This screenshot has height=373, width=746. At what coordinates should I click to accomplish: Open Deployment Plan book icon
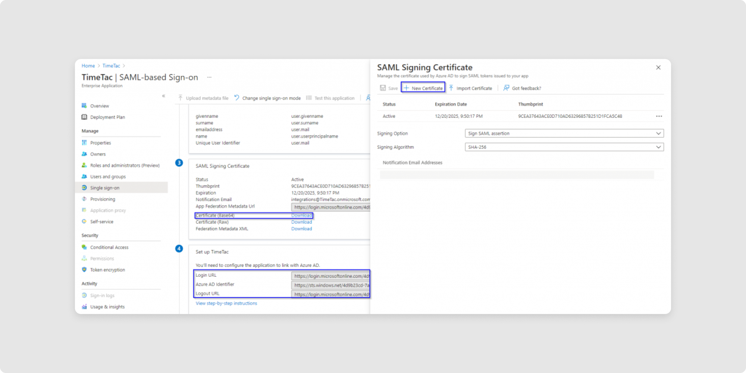click(x=84, y=117)
